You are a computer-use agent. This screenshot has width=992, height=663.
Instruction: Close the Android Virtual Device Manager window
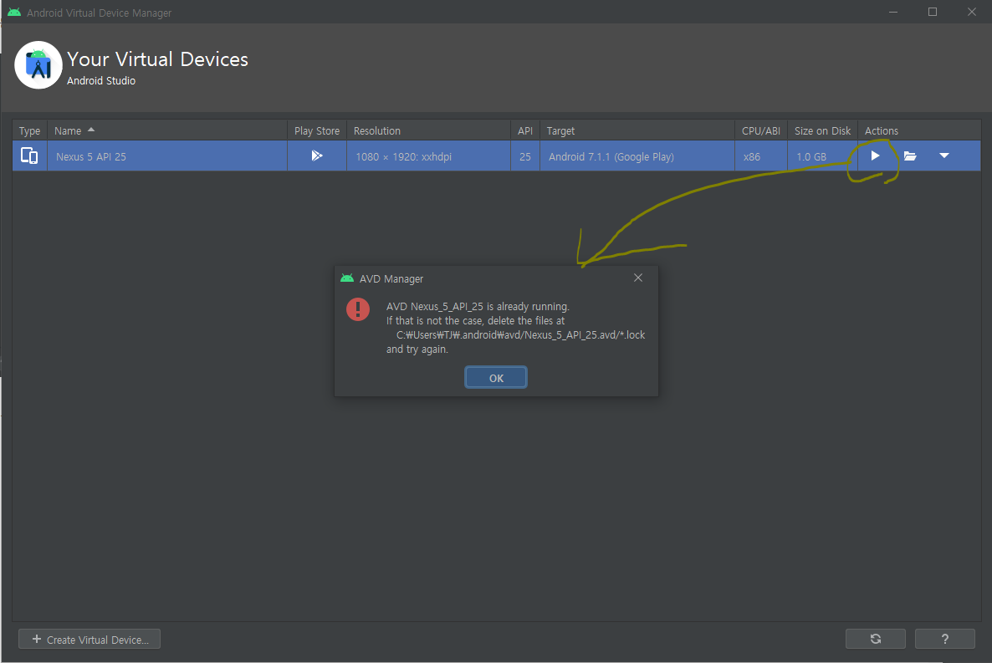[x=972, y=12]
